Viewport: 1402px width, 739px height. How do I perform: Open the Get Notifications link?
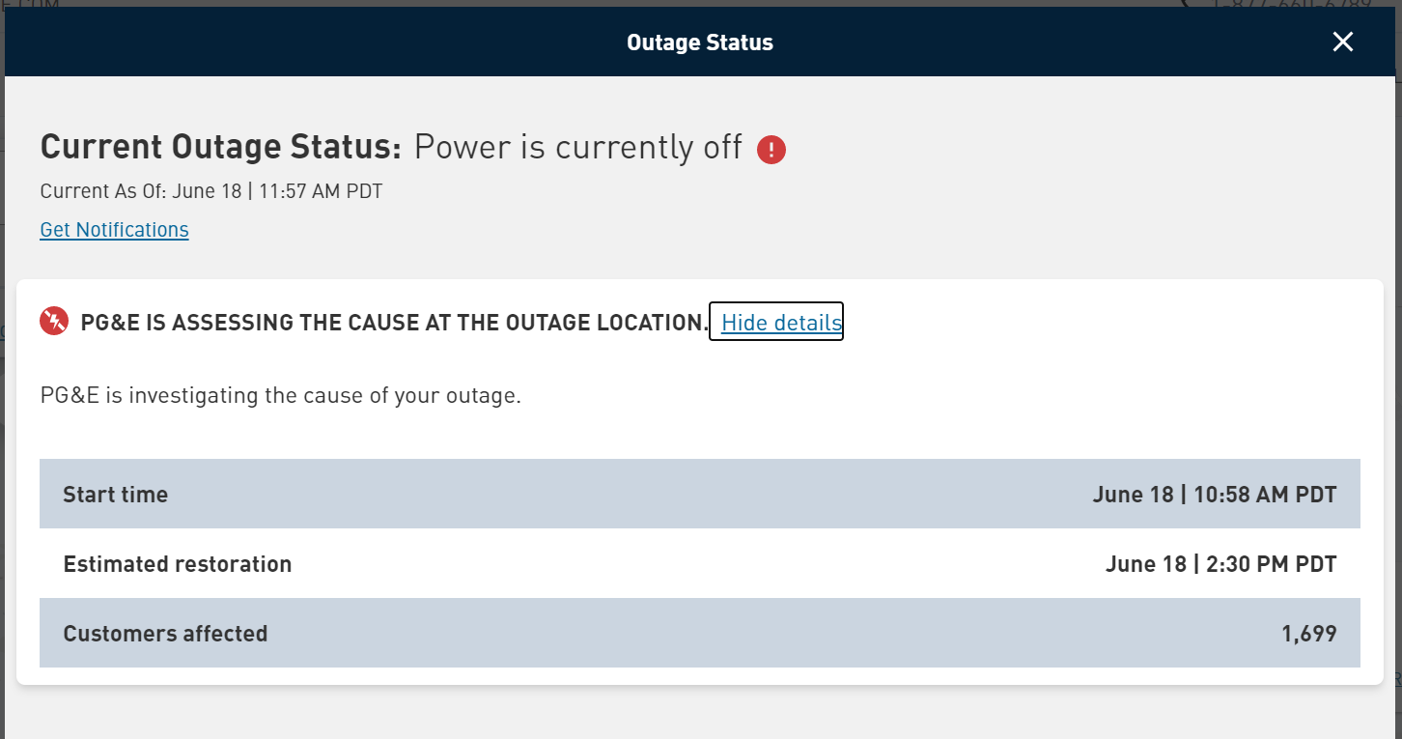pos(114,229)
